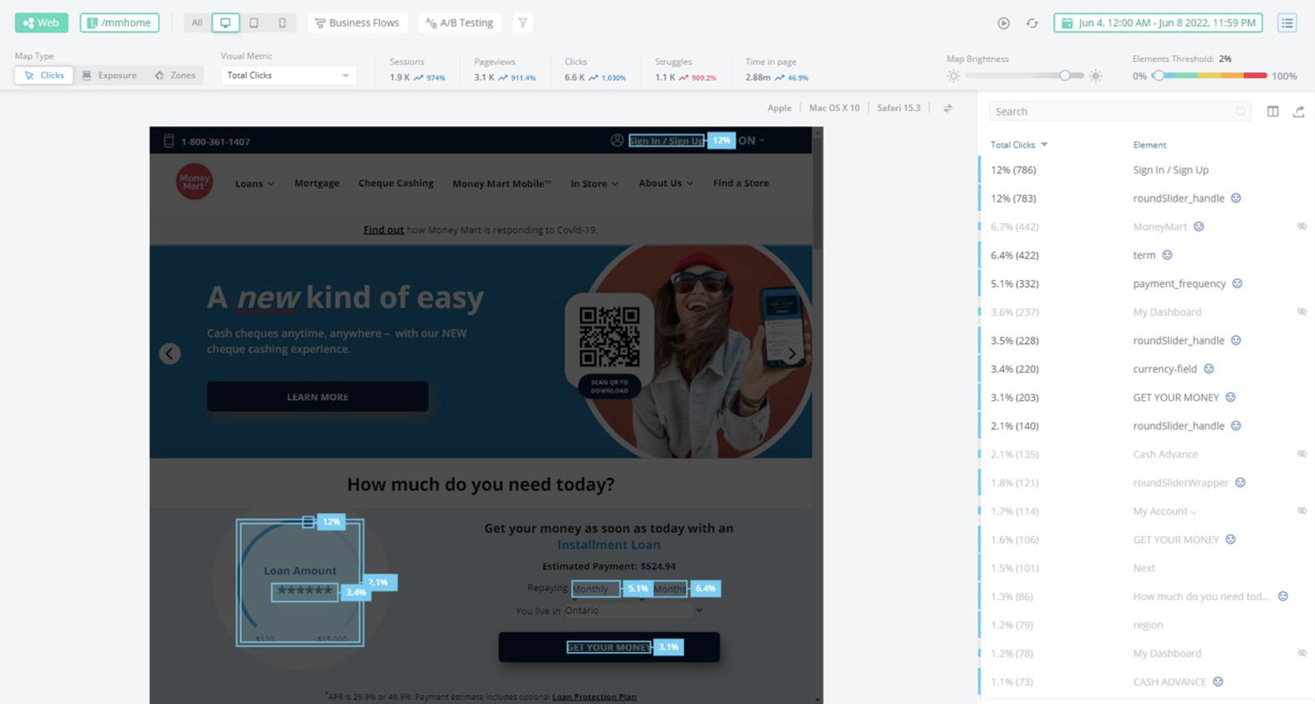This screenshot has width=1315, height=704.
Task: Click the QR code in the banner
Action: pos(609,337)
